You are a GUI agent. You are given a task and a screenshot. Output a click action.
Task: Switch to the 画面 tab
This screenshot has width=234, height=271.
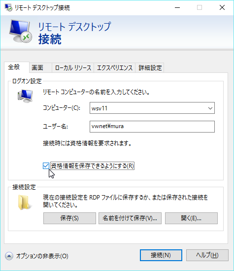(37, 68)
